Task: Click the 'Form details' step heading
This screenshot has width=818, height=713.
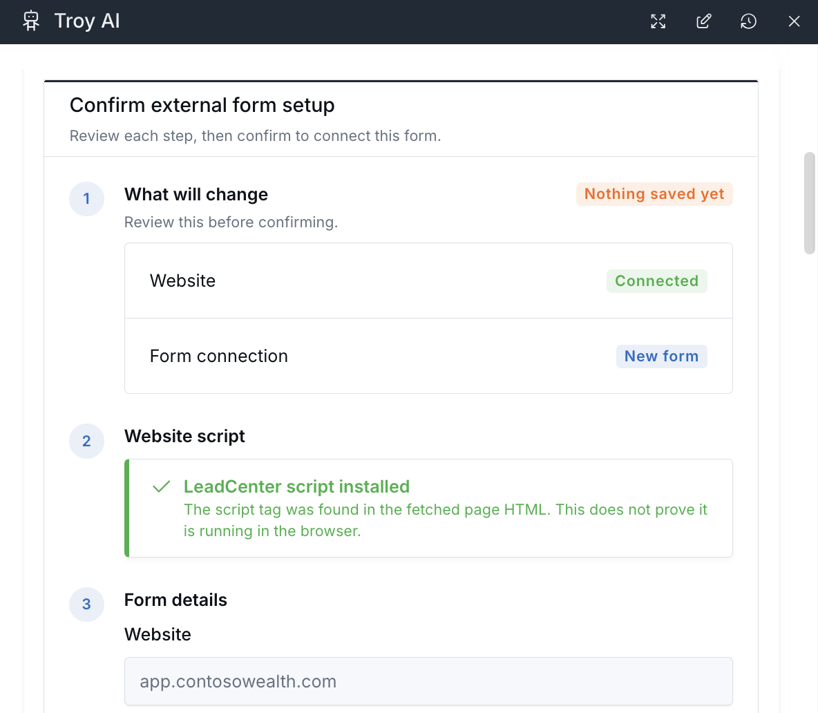Action: click(x=175, y=600)
